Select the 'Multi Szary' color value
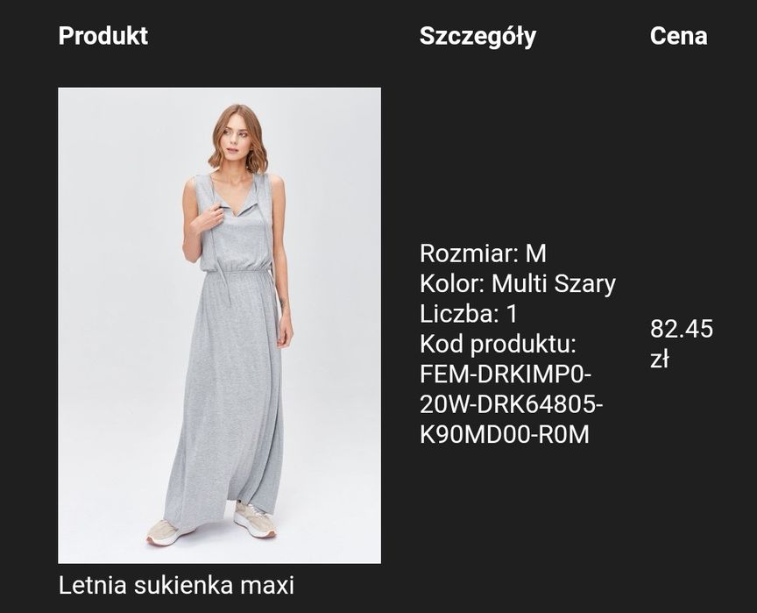The width and height of the screenshot is (757, 613). (554, 284)
